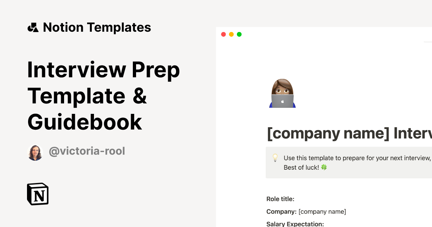Click the Role title field
Screen dimensions: 432x227
click(280, 199)
